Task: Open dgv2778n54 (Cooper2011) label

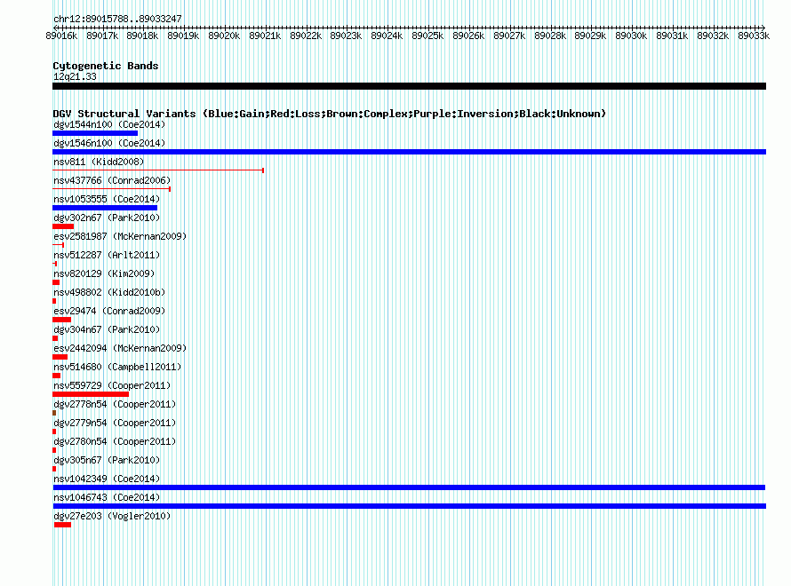Action: pos(115,404)
